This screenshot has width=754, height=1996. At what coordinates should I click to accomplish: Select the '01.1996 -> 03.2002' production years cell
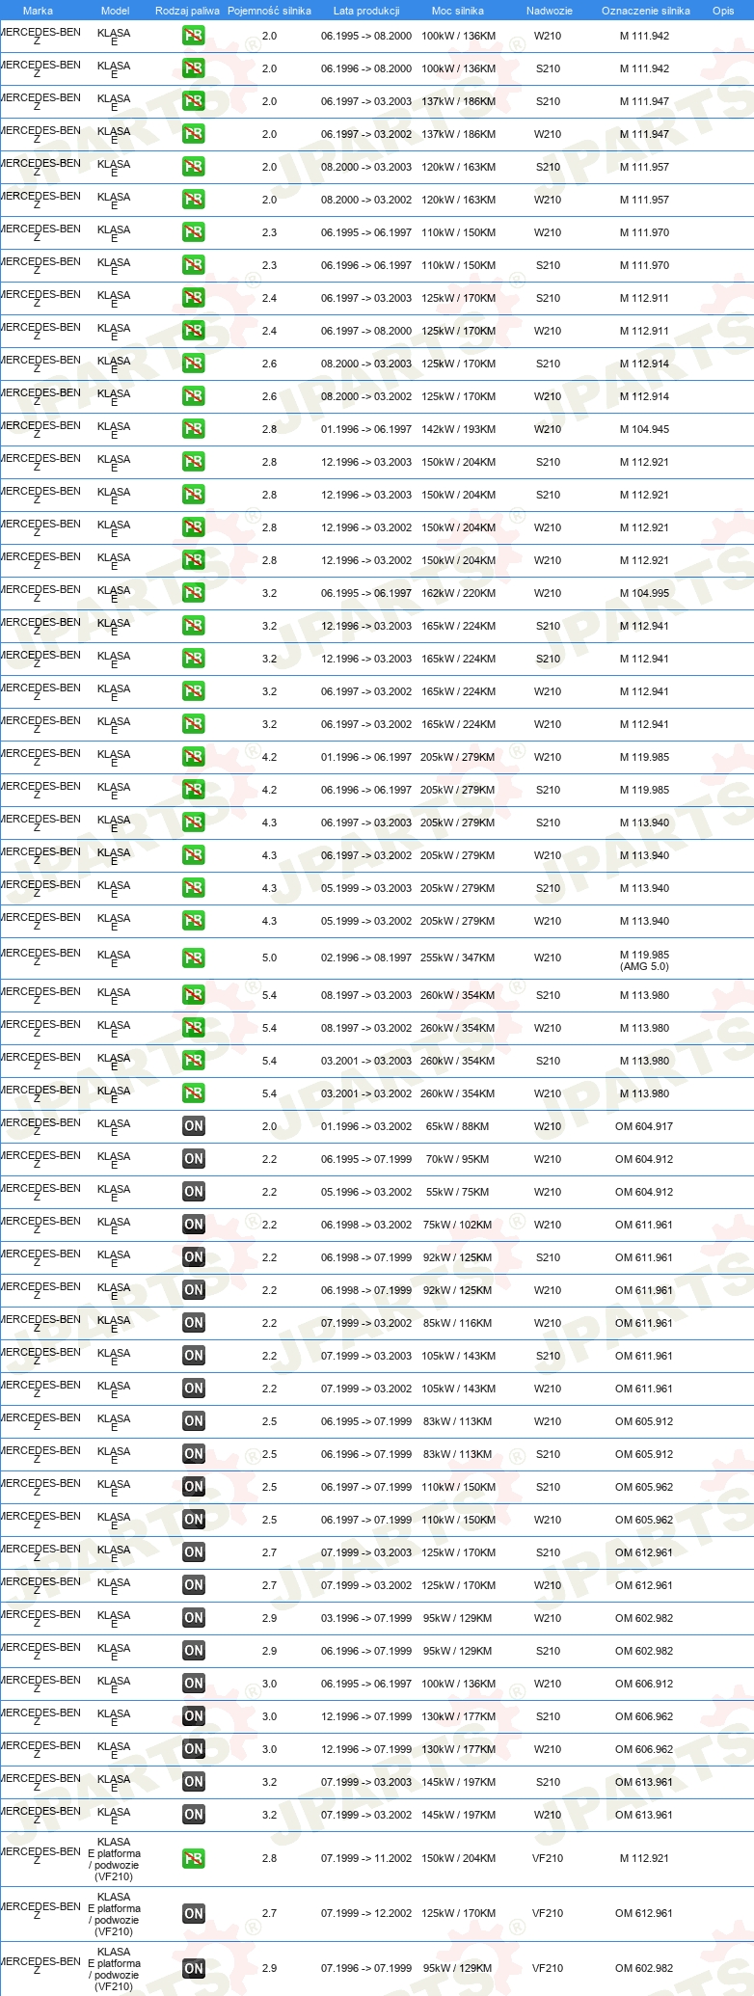366,1126
